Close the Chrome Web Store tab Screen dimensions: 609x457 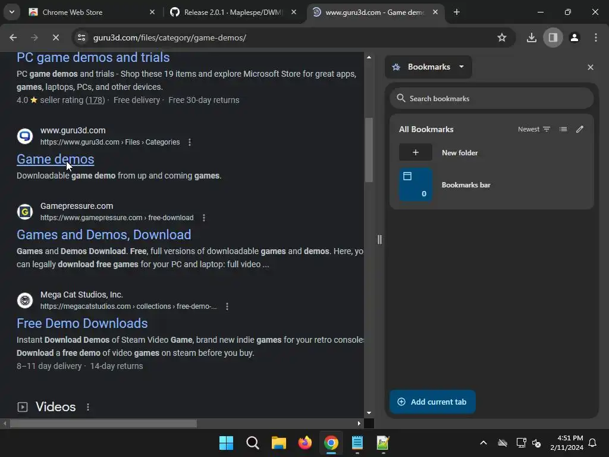pyautogui.click(x=152, y=12)
